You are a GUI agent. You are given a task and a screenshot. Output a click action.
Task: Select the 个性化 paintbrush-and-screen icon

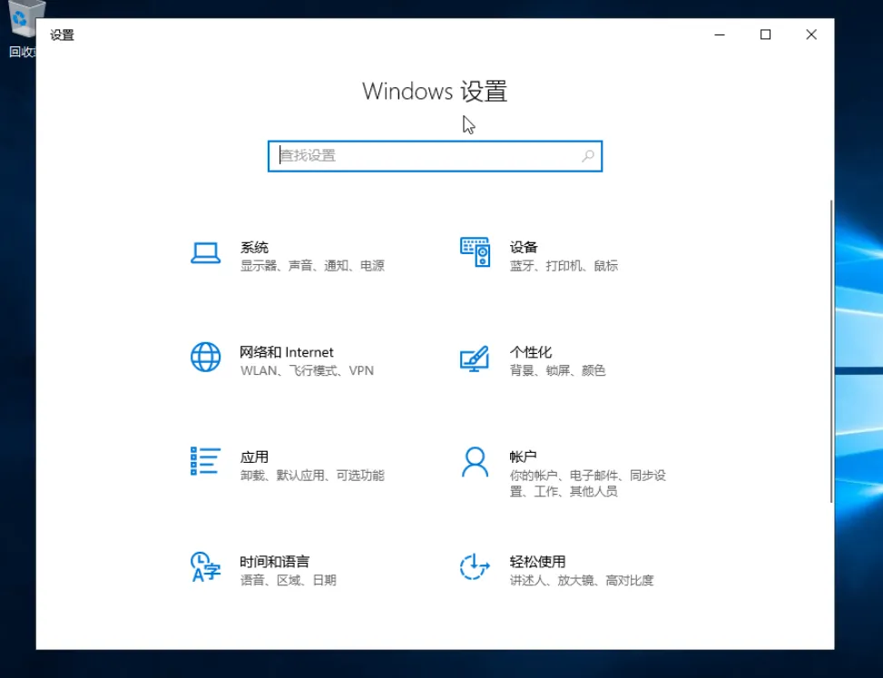pos(475,359)
